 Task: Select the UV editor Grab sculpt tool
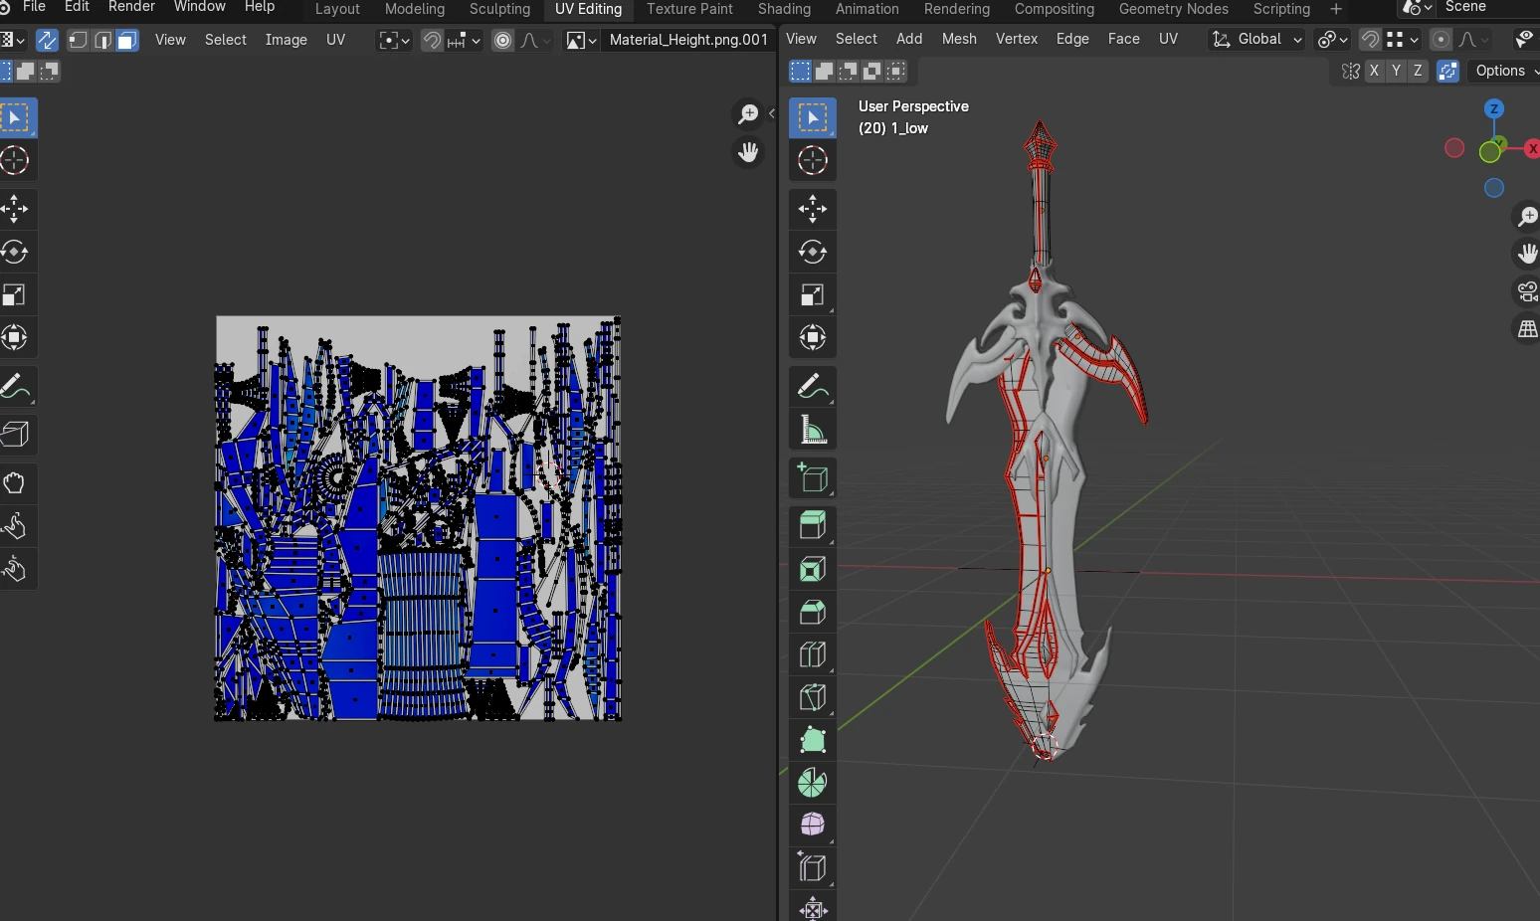coord(15,483)
